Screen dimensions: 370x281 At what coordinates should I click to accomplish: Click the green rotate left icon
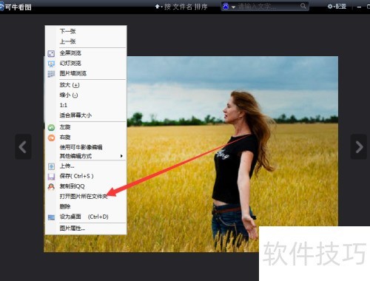coord(51,127)
